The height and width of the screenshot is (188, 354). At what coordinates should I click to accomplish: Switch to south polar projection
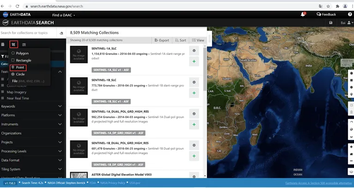(351, 137)
